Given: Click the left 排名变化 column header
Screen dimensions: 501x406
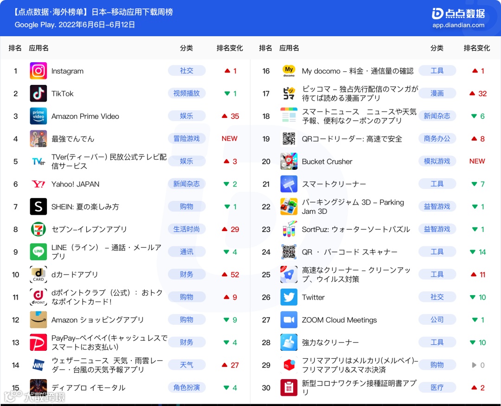Looking at the screenshot, I should (x=230, y=48).
